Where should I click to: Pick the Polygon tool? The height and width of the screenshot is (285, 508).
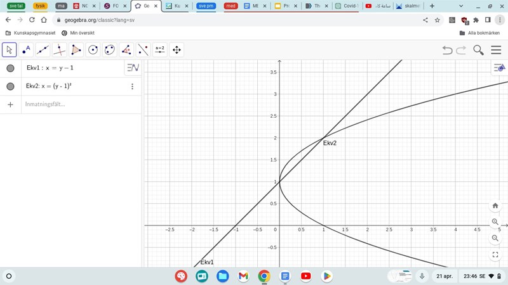pos(76,49)
